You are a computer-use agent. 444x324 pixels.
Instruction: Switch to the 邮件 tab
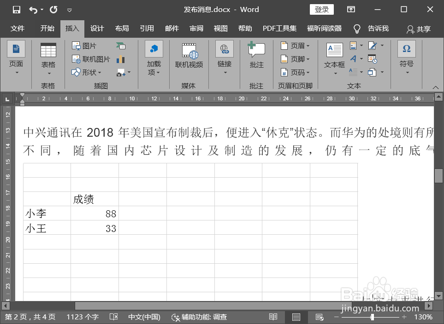coord(172,29)
